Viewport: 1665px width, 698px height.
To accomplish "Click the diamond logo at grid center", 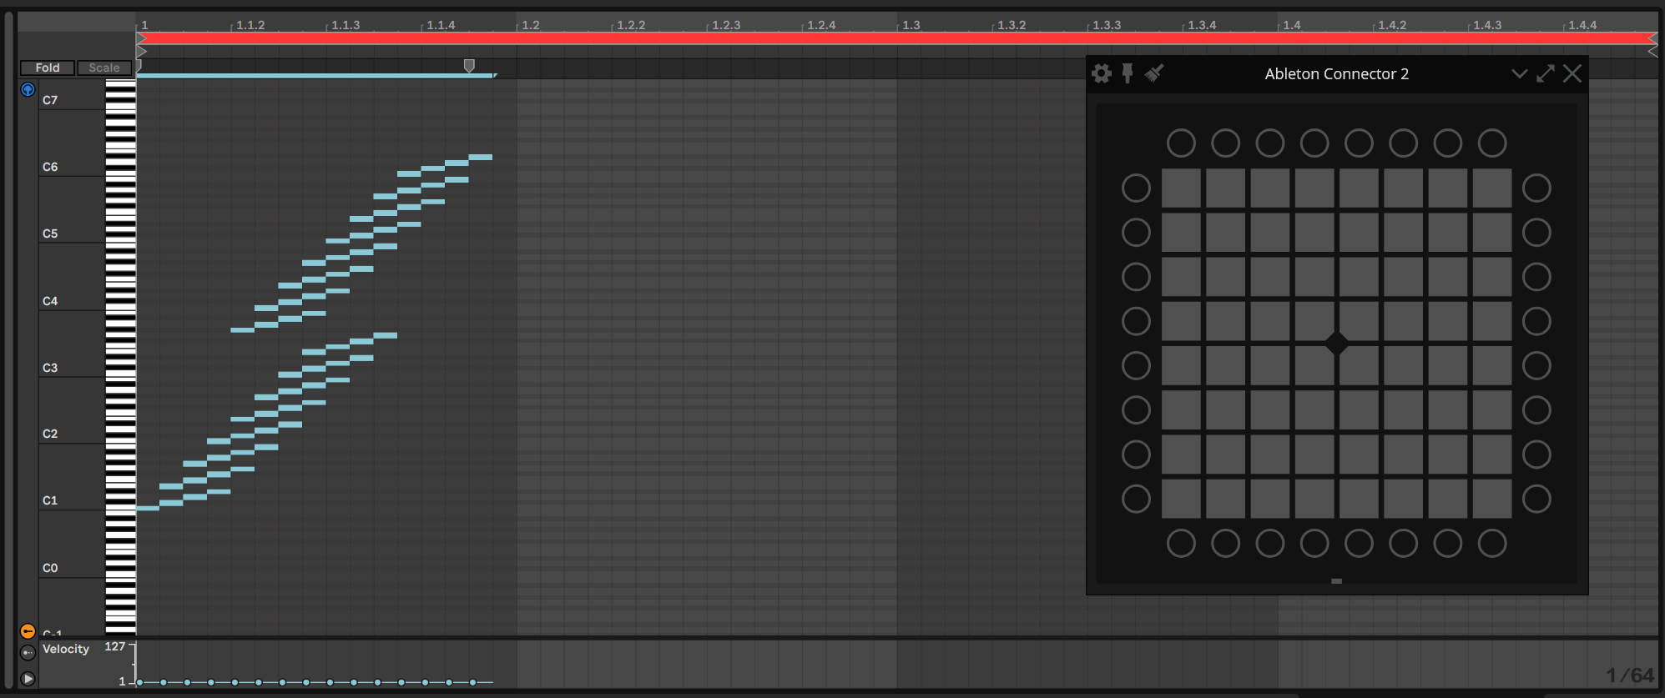I will (1336, 343).
